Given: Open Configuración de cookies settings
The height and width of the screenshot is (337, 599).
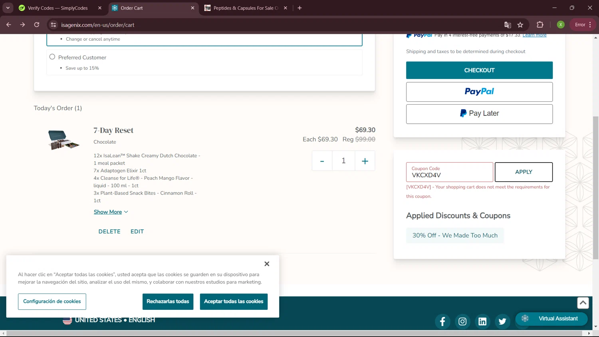Looking at the screenshot, I should (52, 301).
